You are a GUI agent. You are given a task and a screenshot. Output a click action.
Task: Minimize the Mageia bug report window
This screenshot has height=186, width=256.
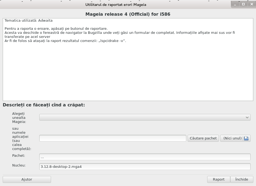(235, 5)
